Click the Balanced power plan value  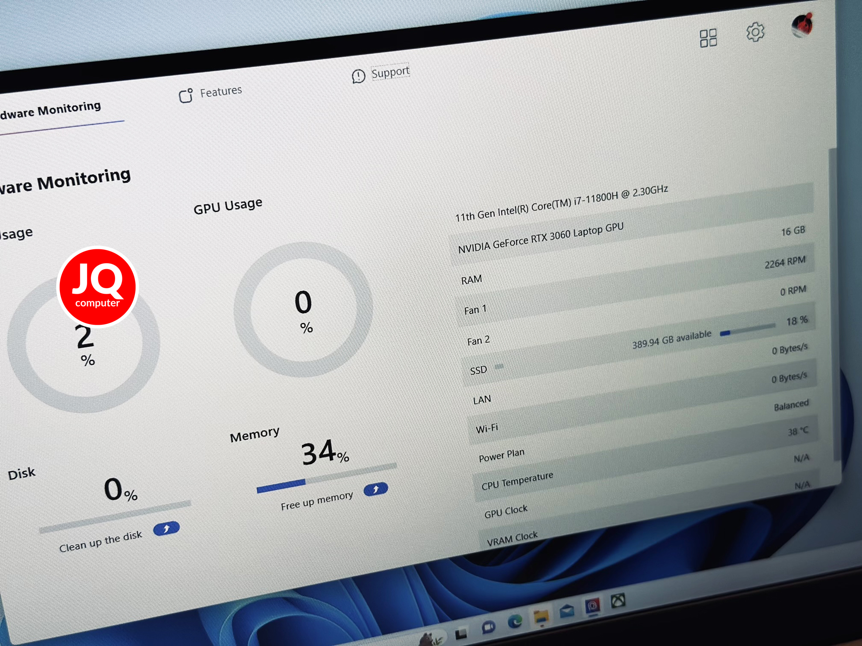click(791, 406)
